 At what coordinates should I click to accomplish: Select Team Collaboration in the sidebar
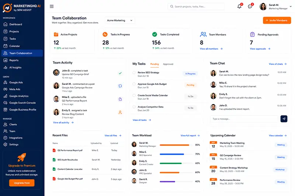point(22,53)
